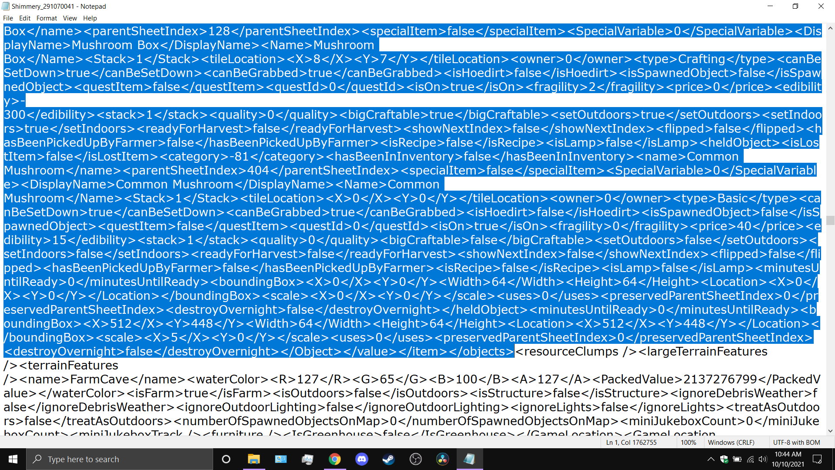Open the Edit menu
Viewport: 835px width, 470px height.
(x=25, y=18)
